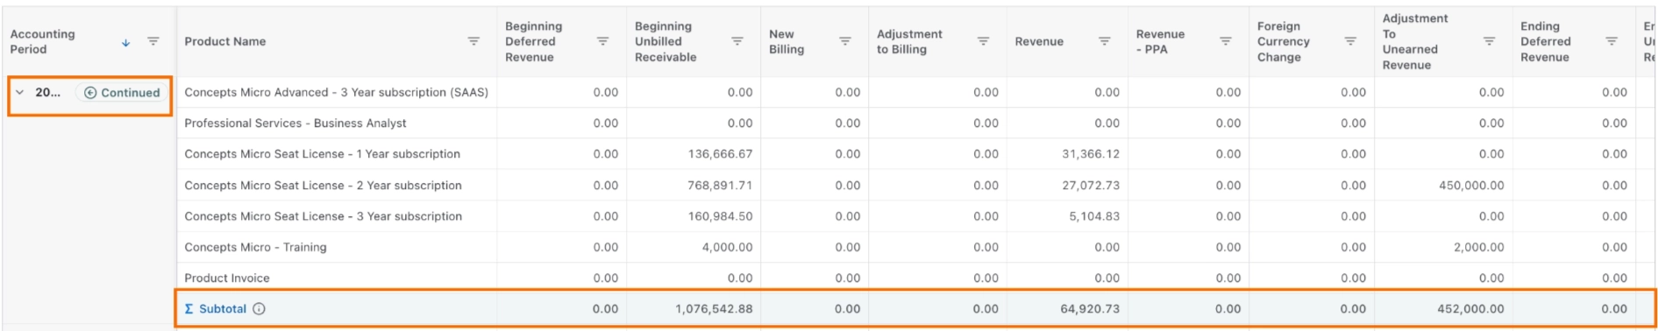Open filter menu for Beginning Unbilled Receivable column
The image size is (1658, 331).
pyautogui.click(x=736, y=41)
